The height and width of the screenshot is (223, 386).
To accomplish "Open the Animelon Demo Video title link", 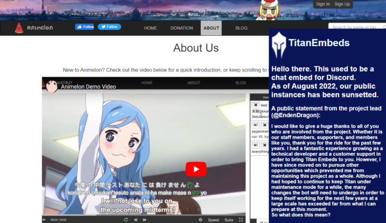I will point(88,87).
